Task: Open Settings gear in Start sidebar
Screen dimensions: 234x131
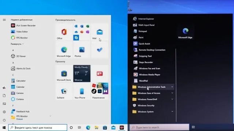Action: tap(4, 112)
